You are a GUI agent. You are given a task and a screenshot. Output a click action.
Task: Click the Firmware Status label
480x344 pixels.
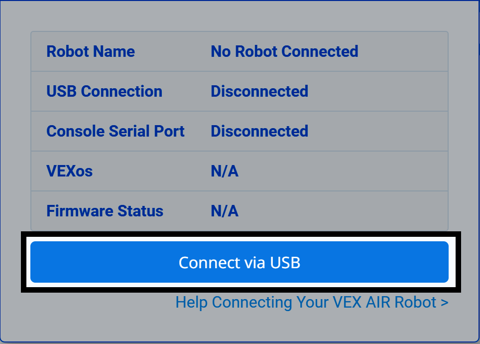[105, 211]
